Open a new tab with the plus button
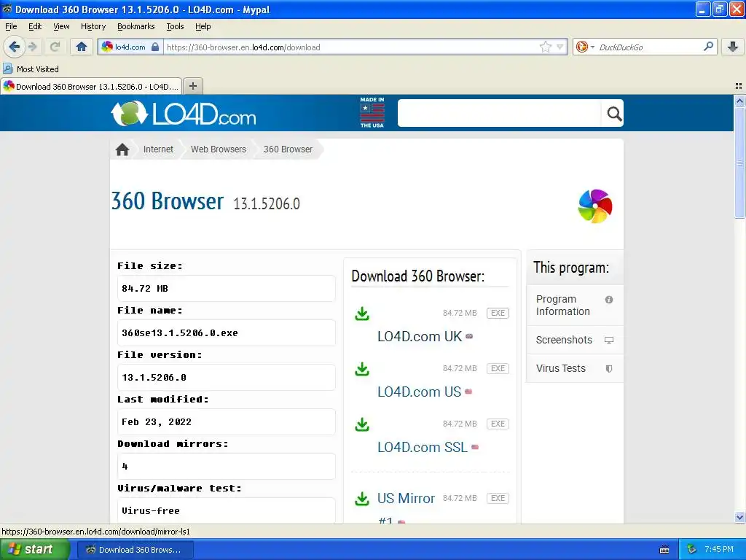The image size is (746, 560). (192, 86)
